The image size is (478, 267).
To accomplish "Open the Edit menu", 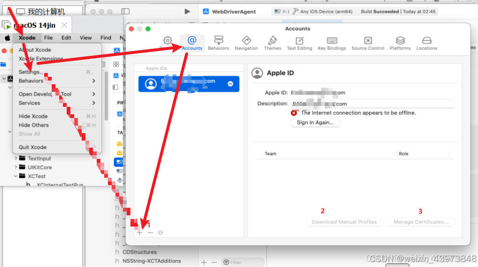I will 66,38.
